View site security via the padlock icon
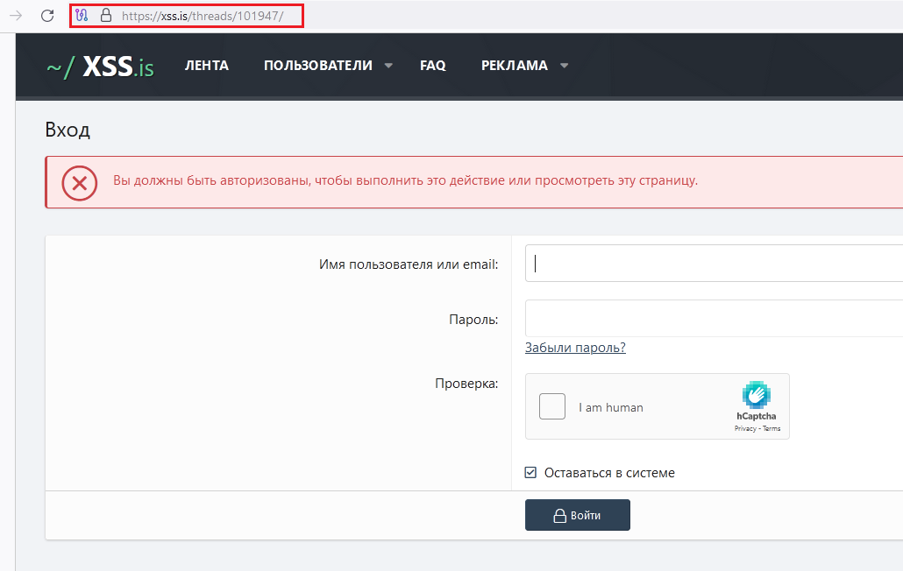The height and width of the screenshot is (571, 903). tap(106, 16)
